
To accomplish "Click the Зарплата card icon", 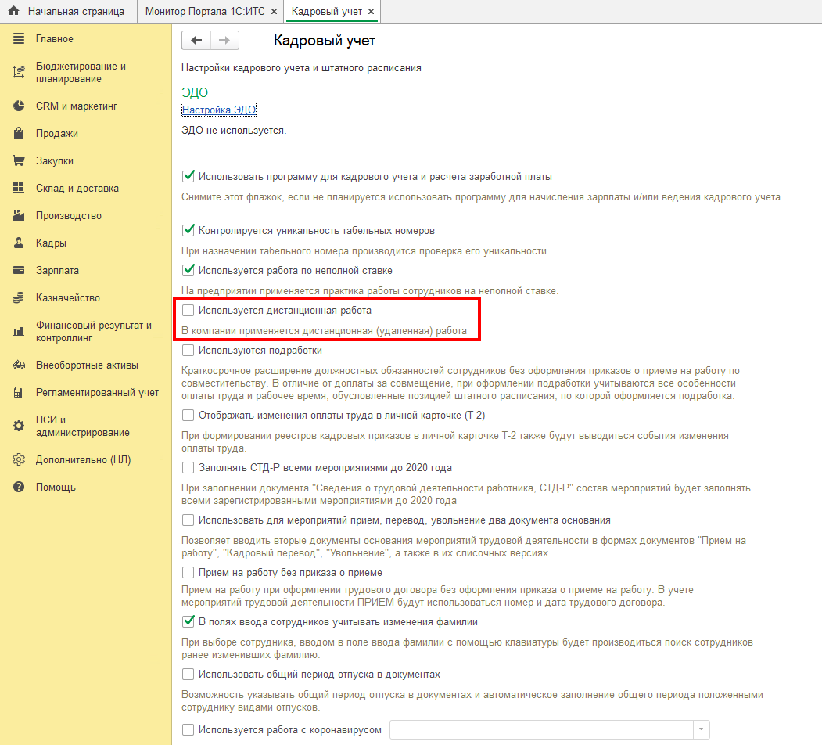I will pos(19,270).
